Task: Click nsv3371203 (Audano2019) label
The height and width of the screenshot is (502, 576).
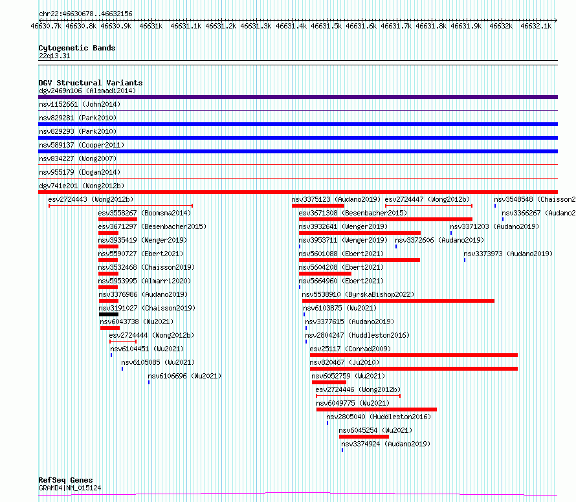Action: click(494, 226)
